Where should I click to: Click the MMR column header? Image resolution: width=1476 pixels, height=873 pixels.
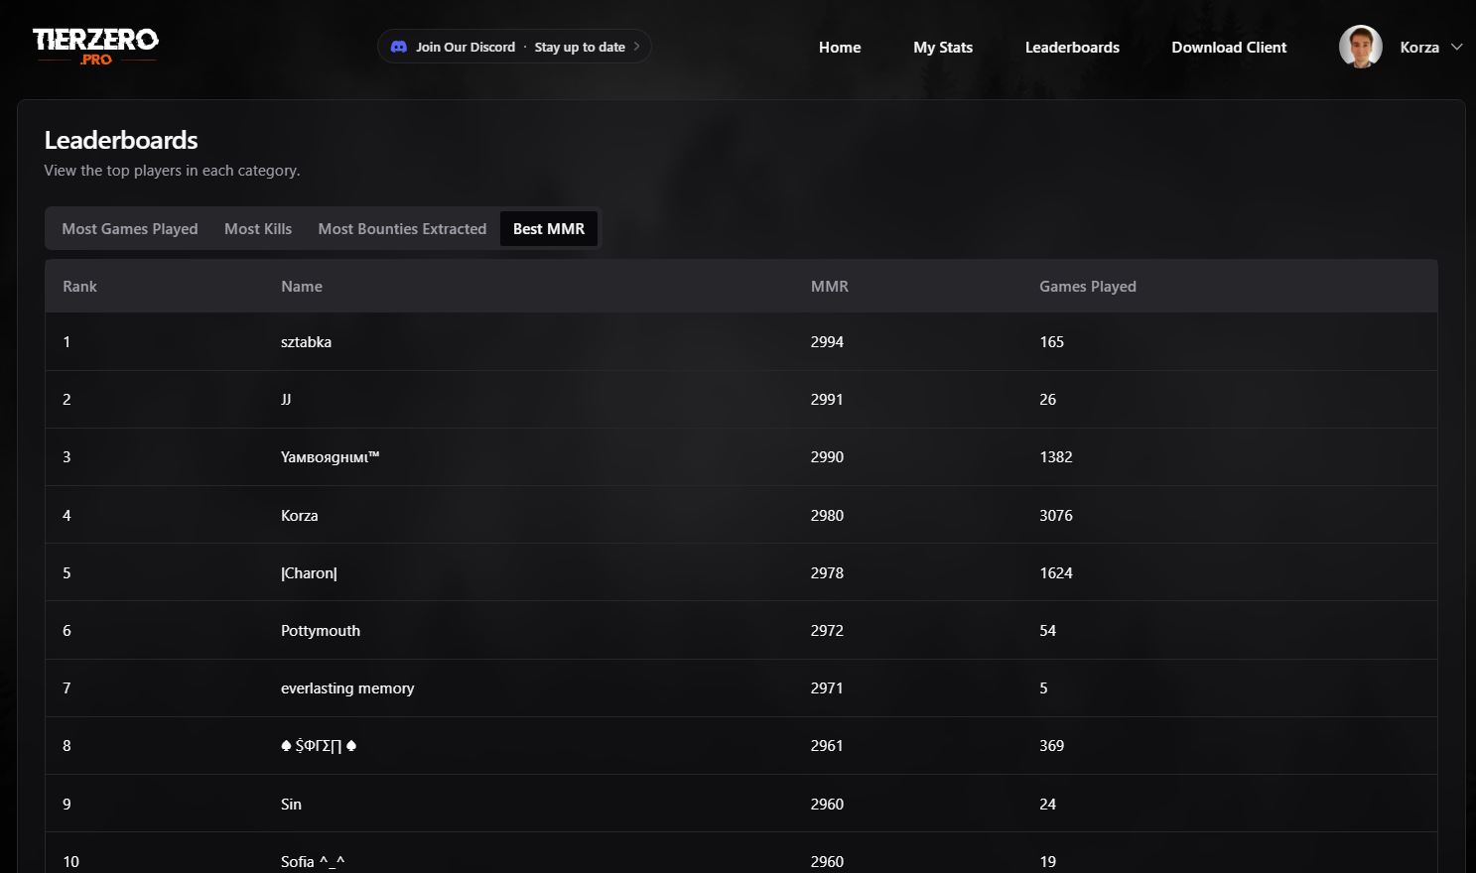[x=829, y=287]
